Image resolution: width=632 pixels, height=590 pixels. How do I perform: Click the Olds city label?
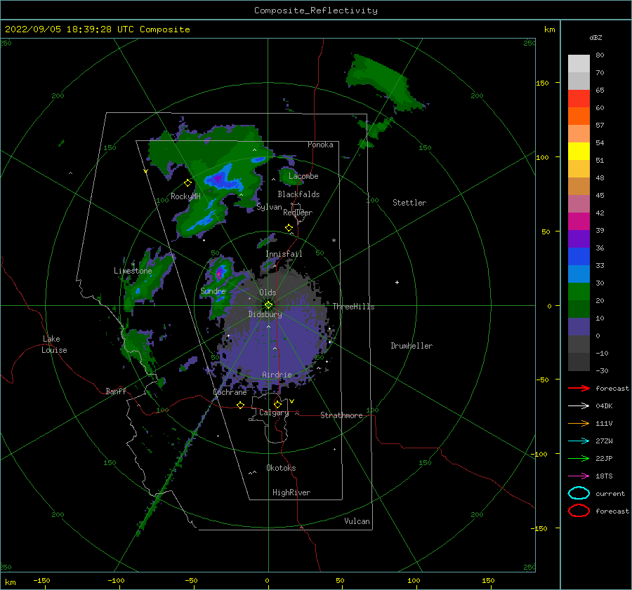268,293
